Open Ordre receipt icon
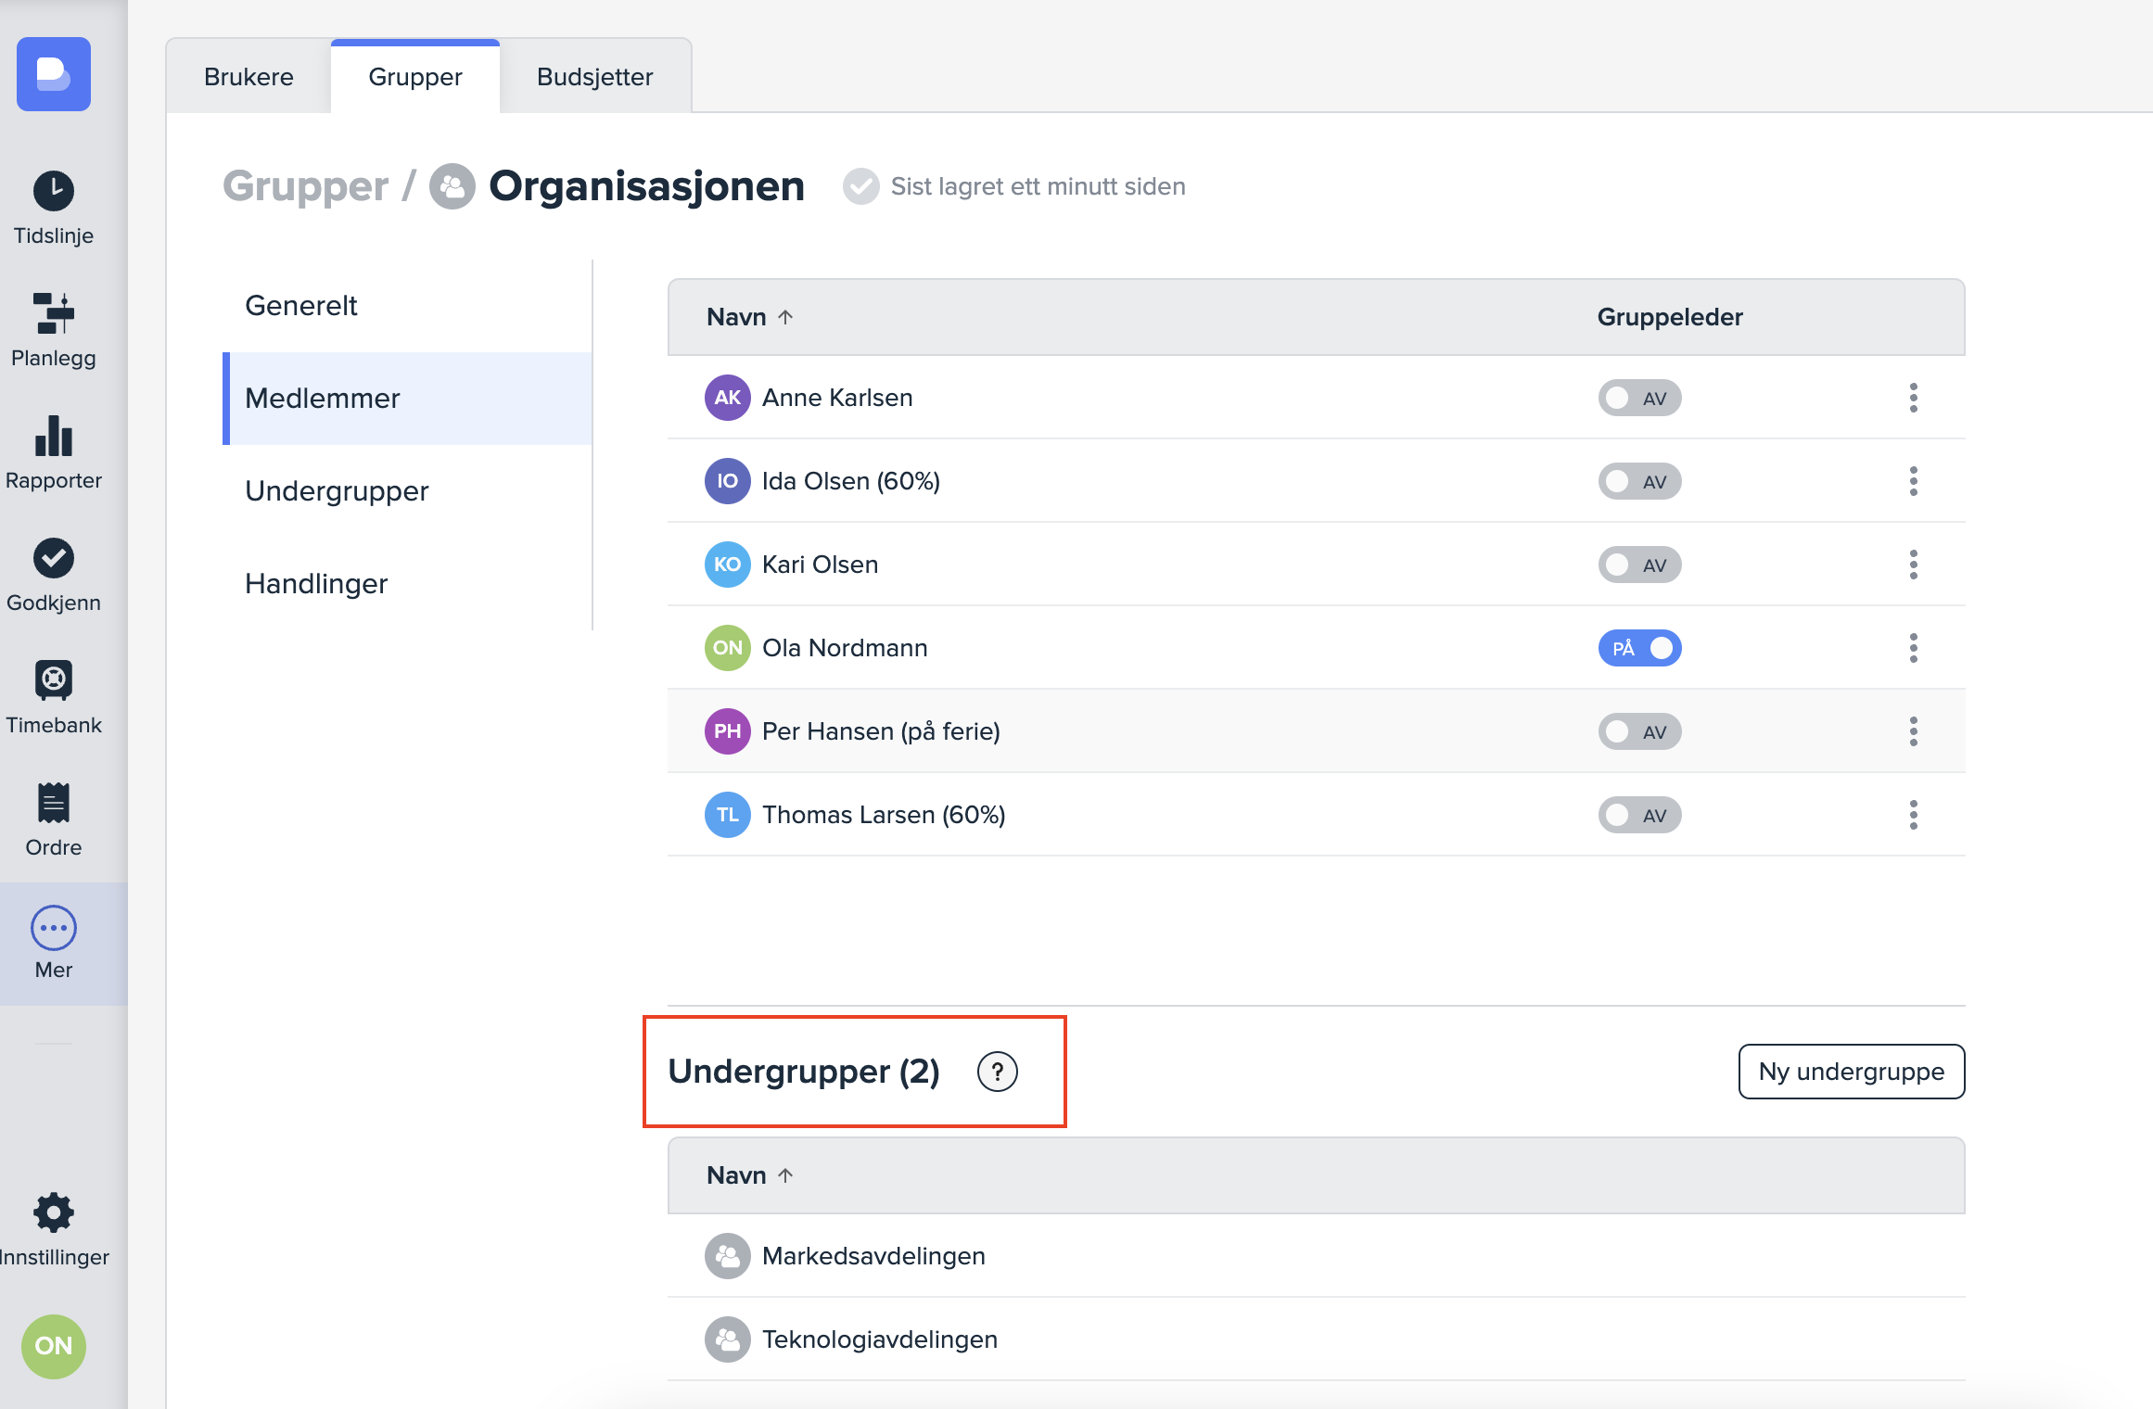Screen dimensions: 2153x1409 tap(54, 803)
